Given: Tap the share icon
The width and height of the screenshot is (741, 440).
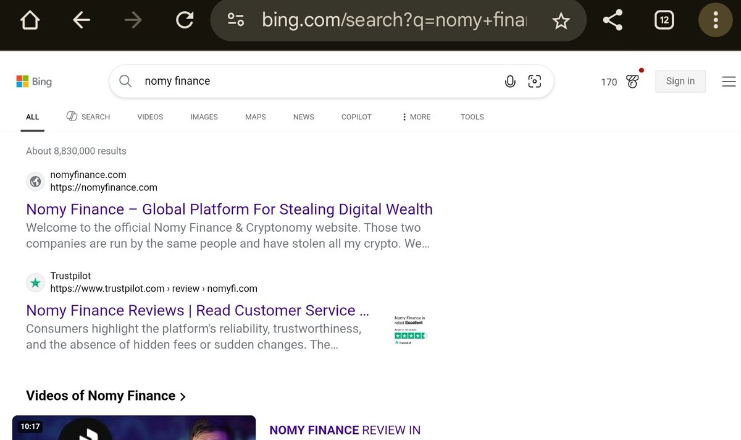Looking at the screenshot, I should click(x=612, y=20).
